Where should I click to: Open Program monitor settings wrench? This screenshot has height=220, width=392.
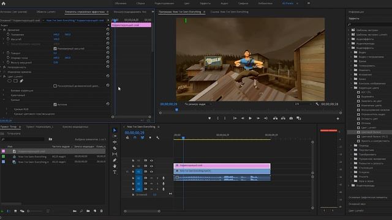pos(317,104)
